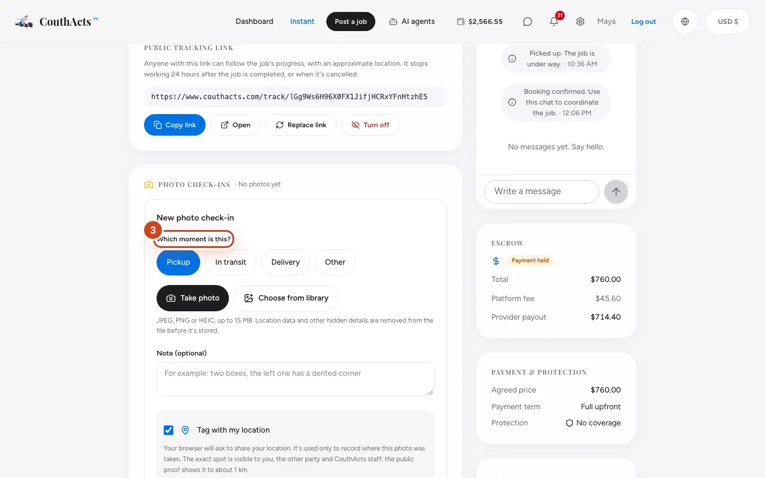Uncheck Tag with my location checkbox

coord(169,430)
